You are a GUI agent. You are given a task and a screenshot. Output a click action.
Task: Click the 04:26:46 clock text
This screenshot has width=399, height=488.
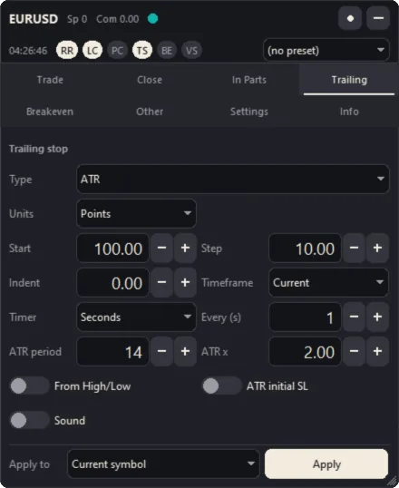pyautogui.click(x=28, y=51)
